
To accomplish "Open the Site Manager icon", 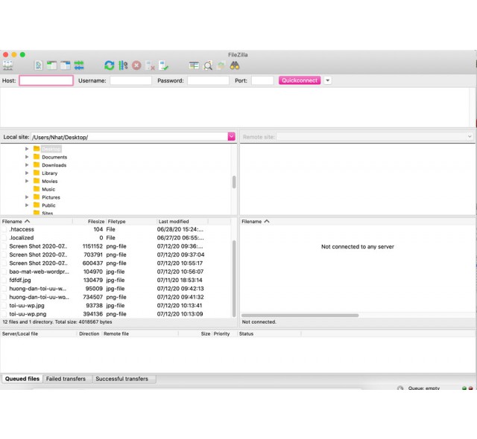I will [7, 65].
